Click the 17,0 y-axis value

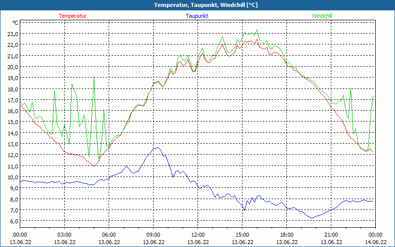tap(13, 100)
